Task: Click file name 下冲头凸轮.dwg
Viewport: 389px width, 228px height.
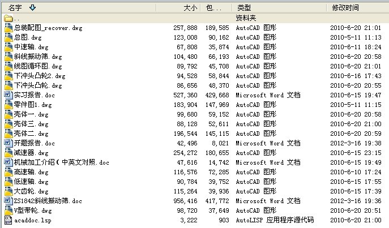Action: coord(38,85)
